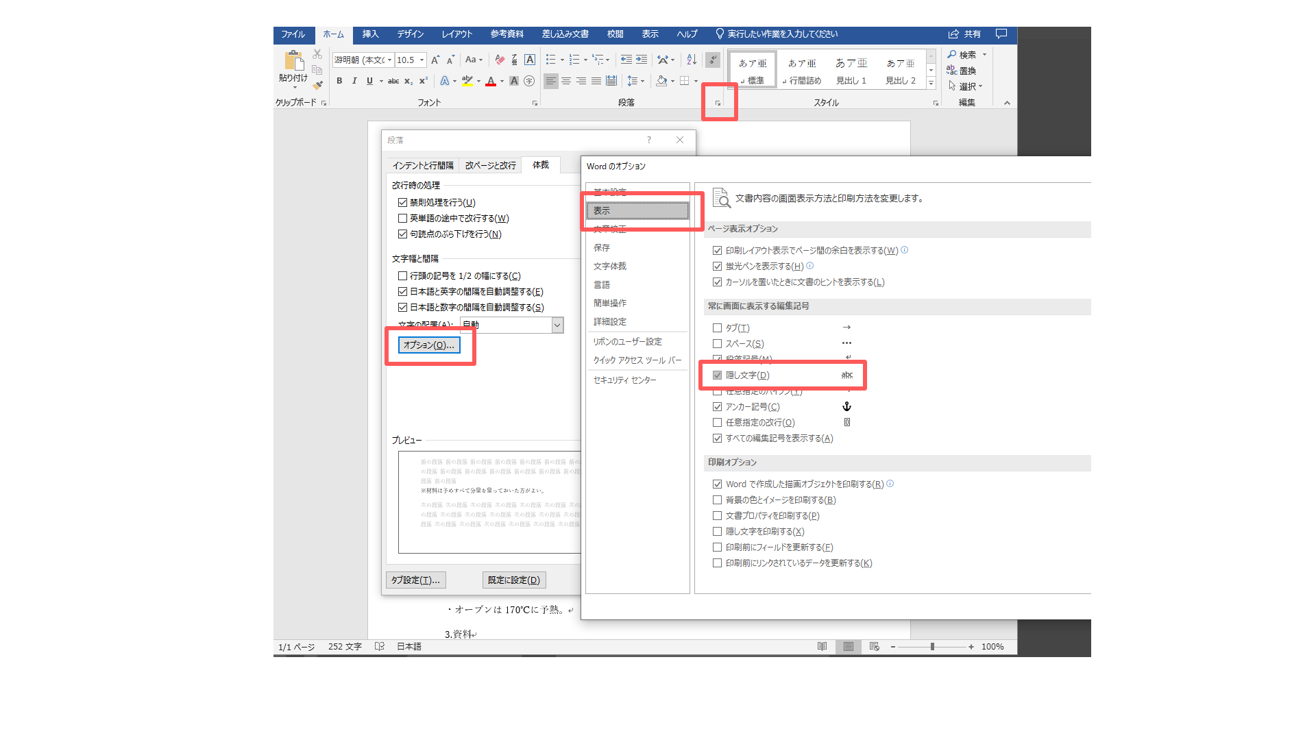Open the paragraph dialog launcher icon

point(717,102)
